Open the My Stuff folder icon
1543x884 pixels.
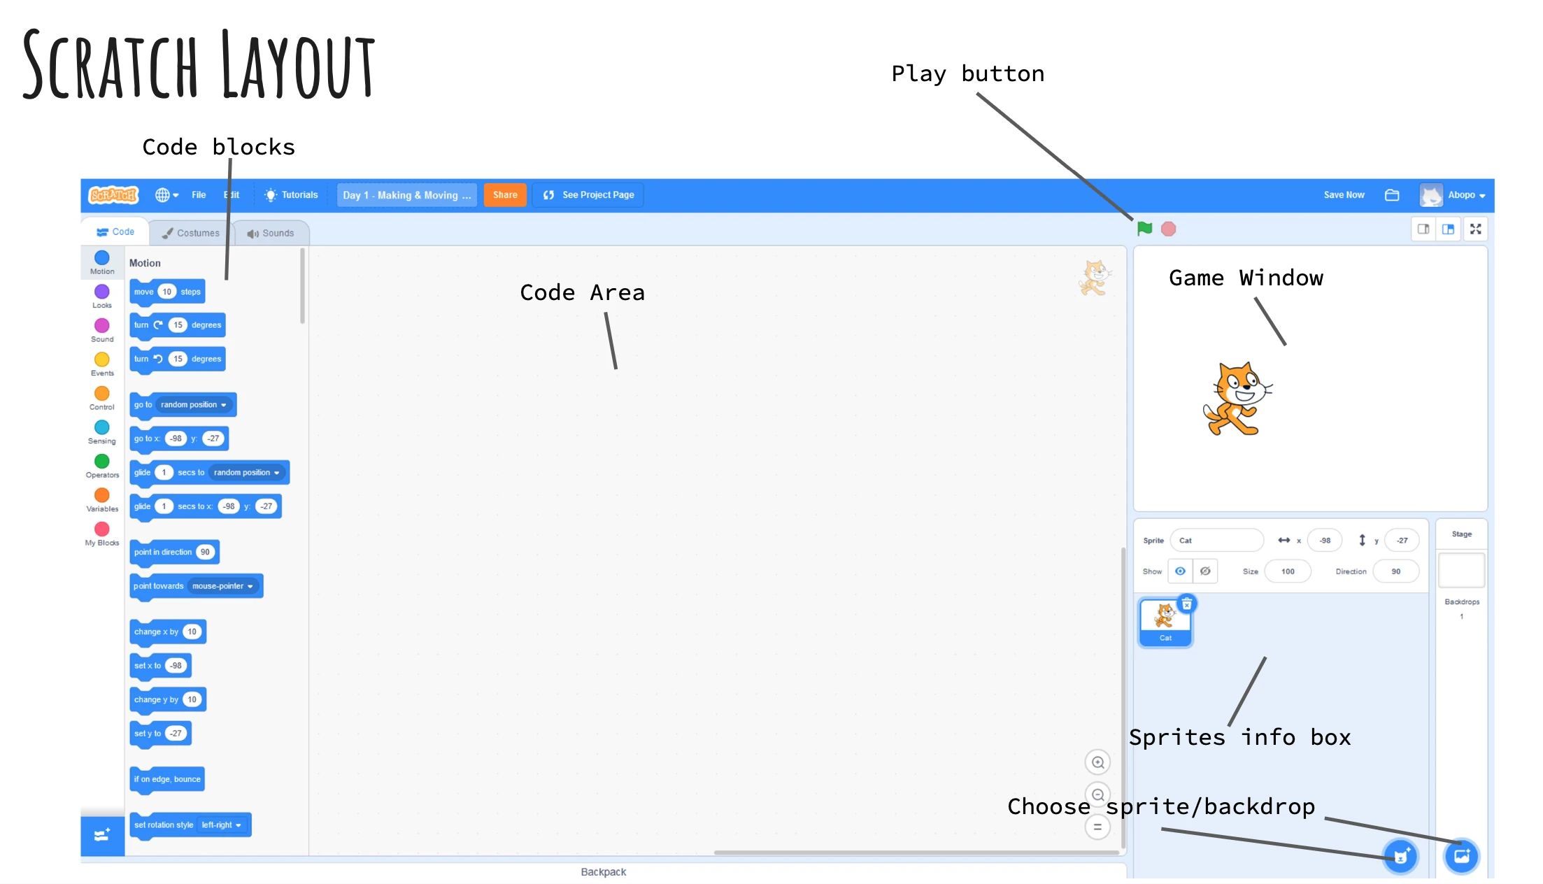1392,195
